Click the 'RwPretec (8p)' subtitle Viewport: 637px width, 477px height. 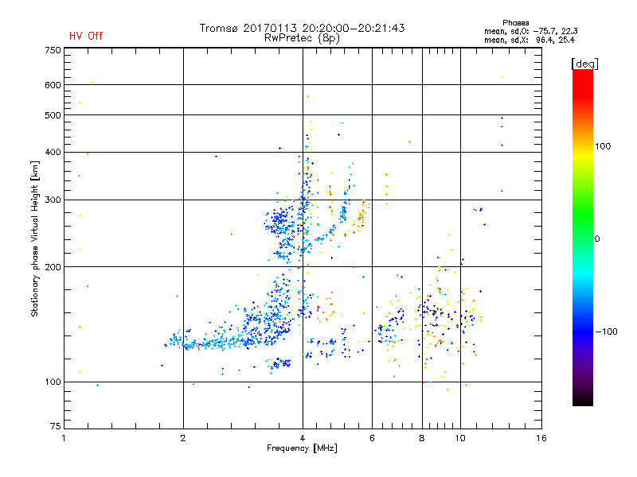302,38
